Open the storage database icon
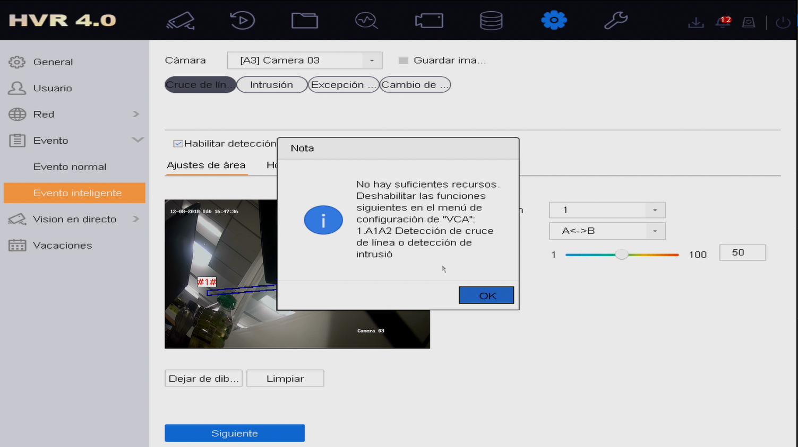Viewport: 798px width, 447px height. coord(491,21)
